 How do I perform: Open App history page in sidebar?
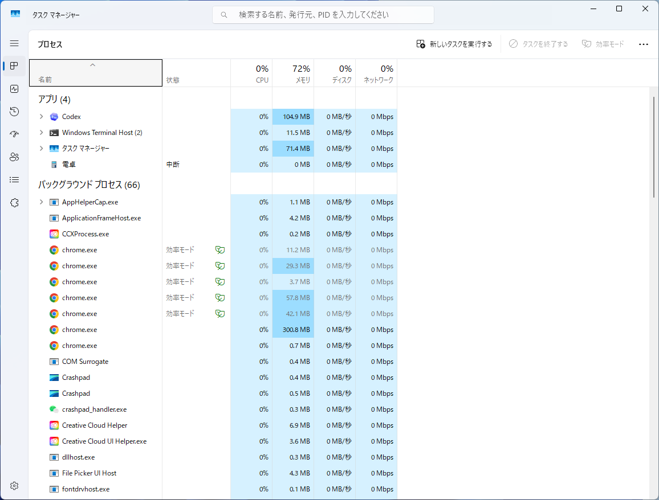pos(14,111)
